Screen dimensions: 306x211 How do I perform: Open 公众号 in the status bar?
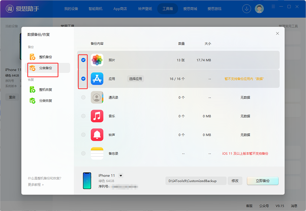tap(264, 206)
